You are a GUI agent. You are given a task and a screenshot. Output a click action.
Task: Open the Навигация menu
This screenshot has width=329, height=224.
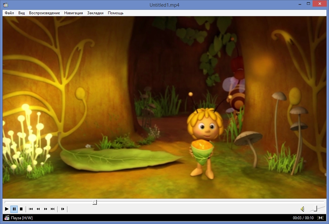[x=73, y=13]
